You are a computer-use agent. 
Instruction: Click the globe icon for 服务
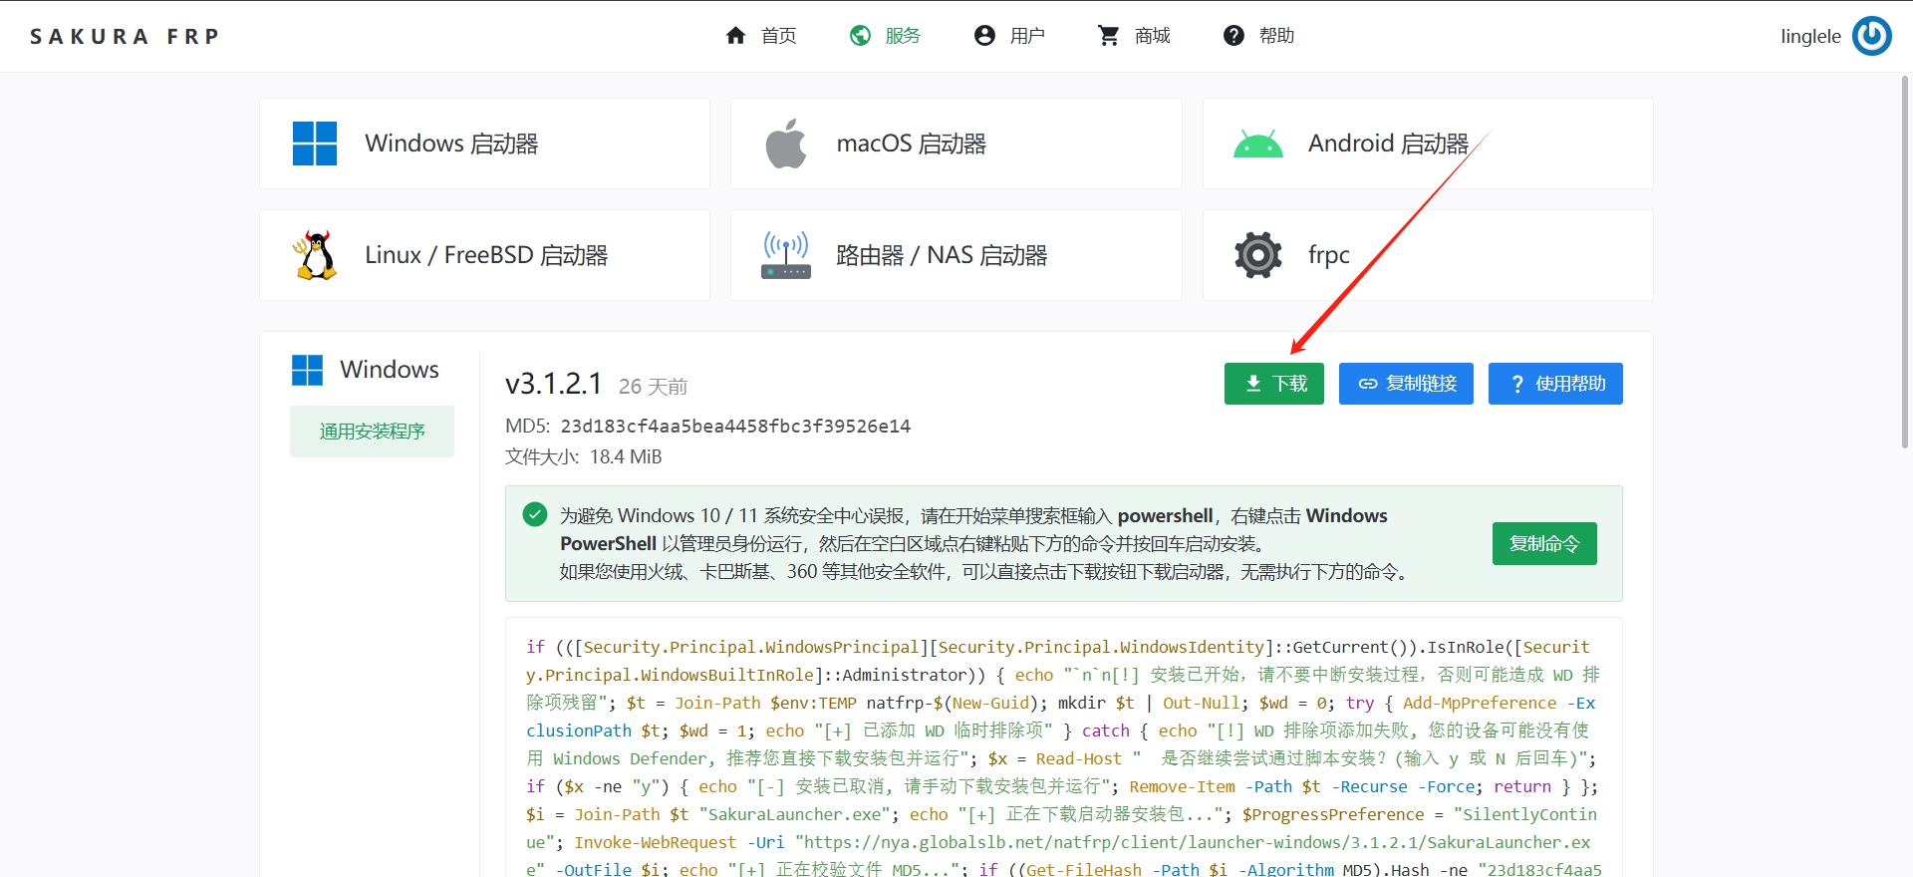point(861,36)
